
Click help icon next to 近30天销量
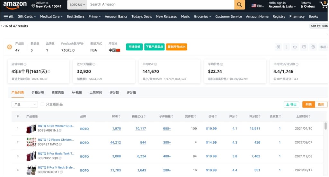pos(94,64)
